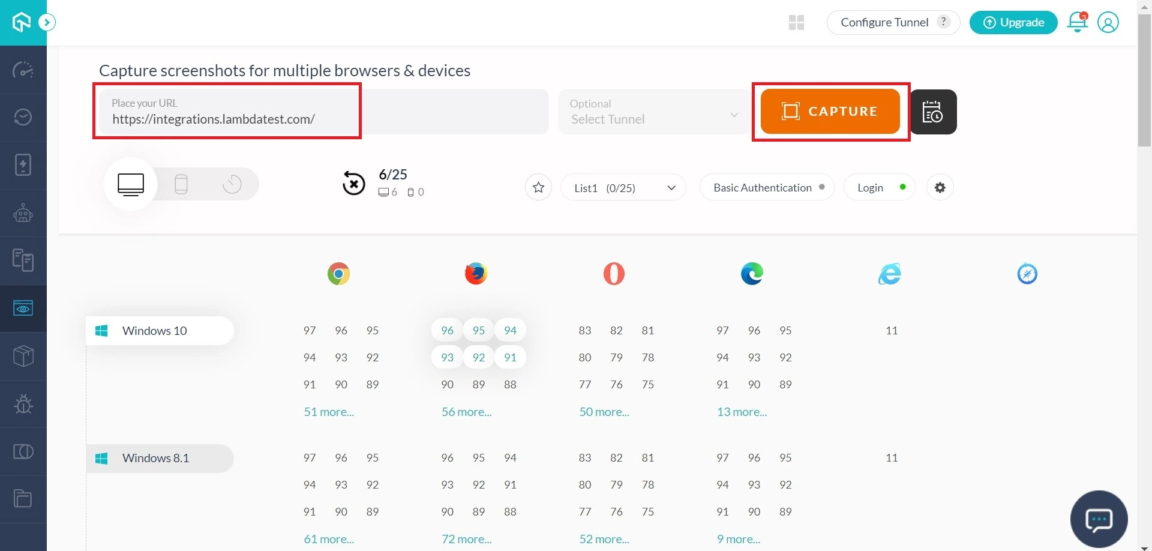Viewport: 1152px width, 551px height.
Task: Toggle the Login option
Action: coord(879,187)
